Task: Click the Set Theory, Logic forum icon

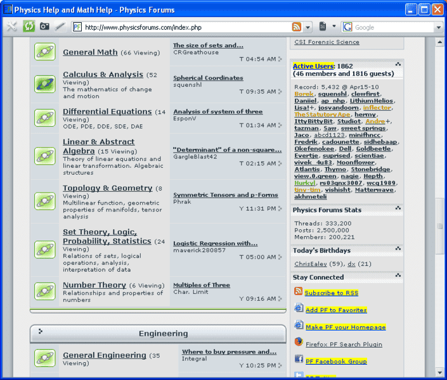Action: [x=45, y=250]
